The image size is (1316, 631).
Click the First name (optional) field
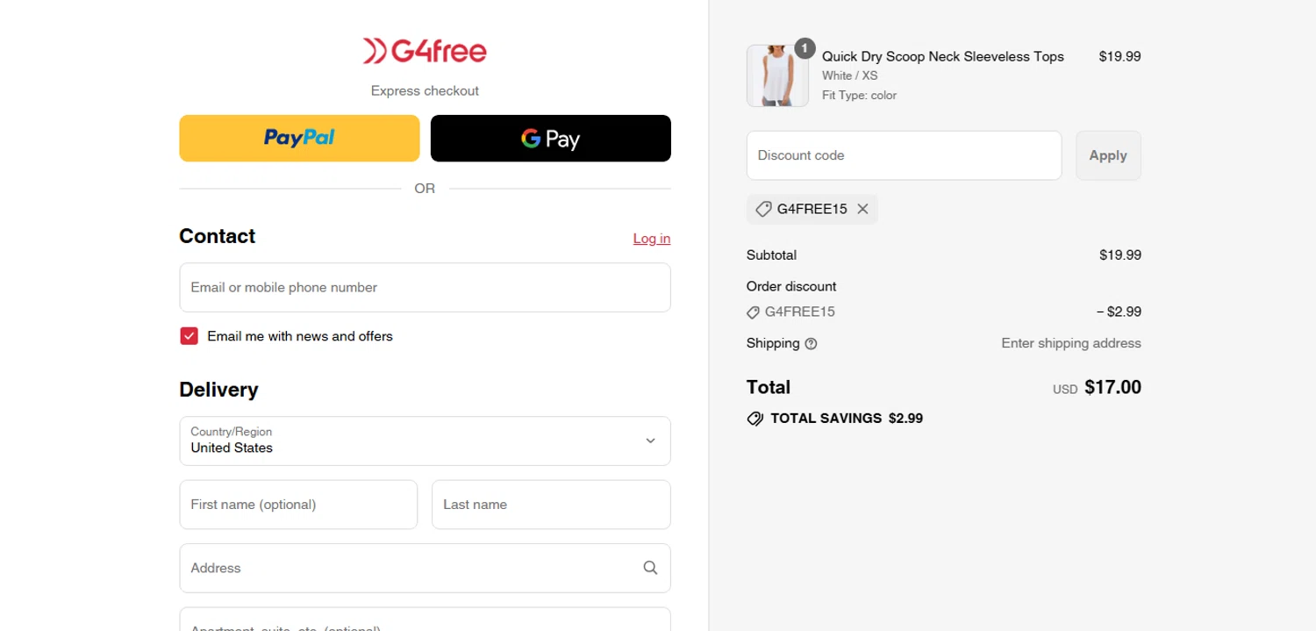[x=298, y=505]
